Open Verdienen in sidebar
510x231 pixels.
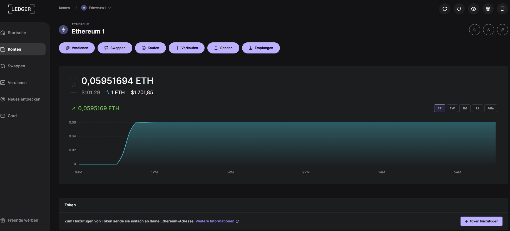click(23, 83)
